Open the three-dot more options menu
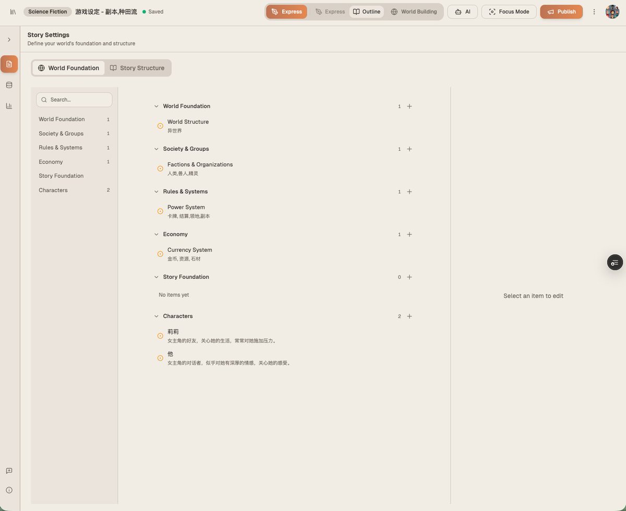This screenshot has height=511, width=626. click(x=594, y=11)
